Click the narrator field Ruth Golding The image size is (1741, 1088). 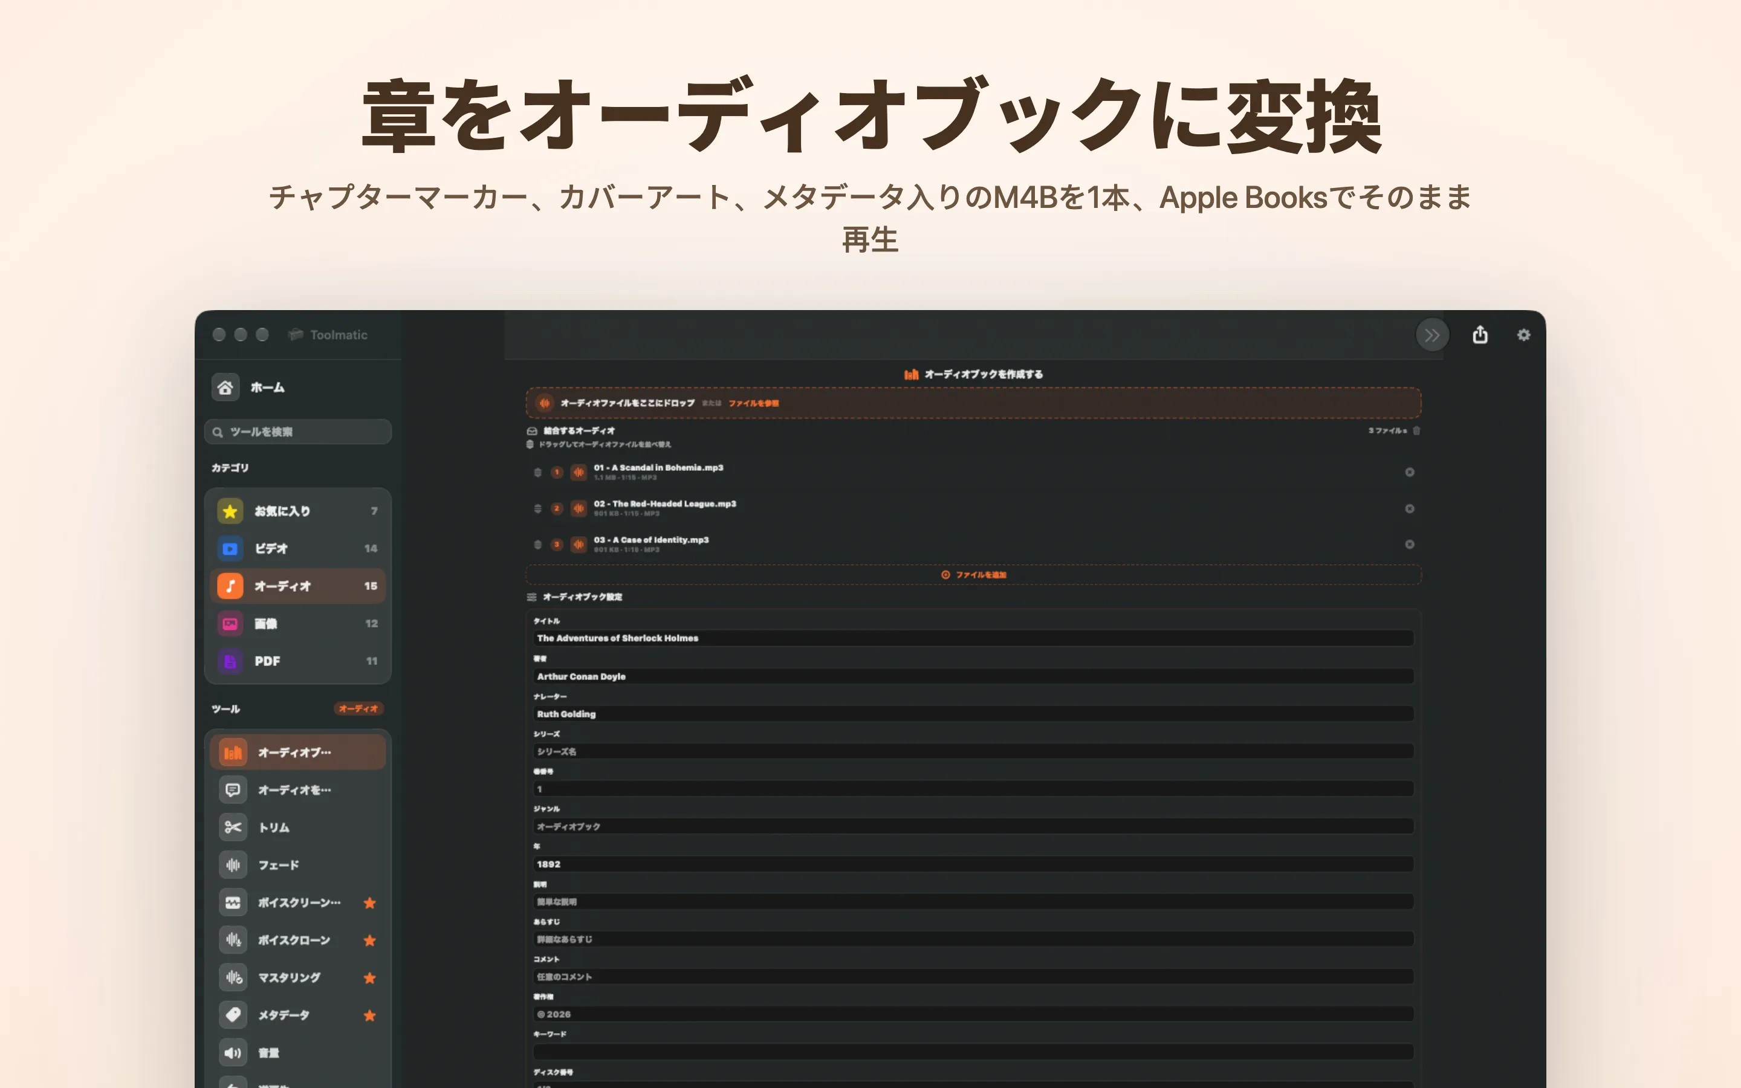973,714
